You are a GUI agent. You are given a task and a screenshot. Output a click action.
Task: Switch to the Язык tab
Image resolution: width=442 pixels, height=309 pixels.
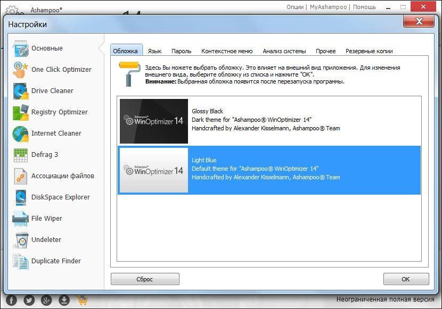point(155,51)
